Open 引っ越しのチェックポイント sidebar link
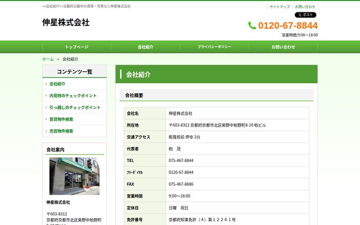360x225 pixels. (75, 107)
